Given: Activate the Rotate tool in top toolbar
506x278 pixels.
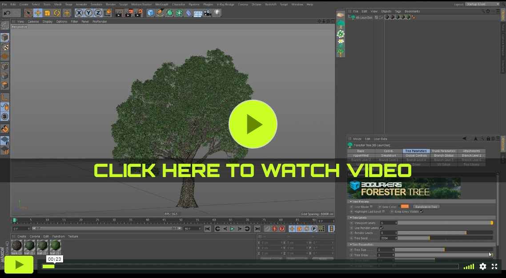Looking at the screenshot, I should pyautogui.click(x=57, y=13).
